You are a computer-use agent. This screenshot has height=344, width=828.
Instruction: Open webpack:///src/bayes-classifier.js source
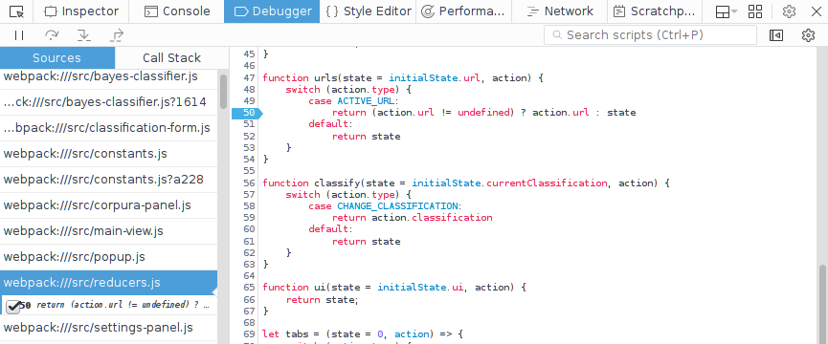[108, 76]
